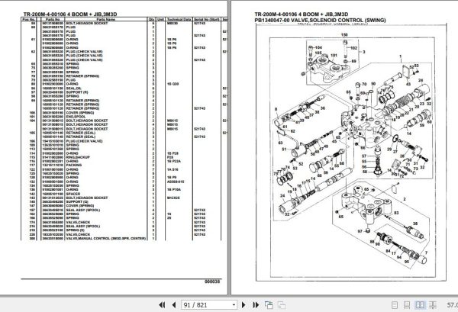Click callout 150 in the diagram
458x312 pixels.
pos(344,35)
